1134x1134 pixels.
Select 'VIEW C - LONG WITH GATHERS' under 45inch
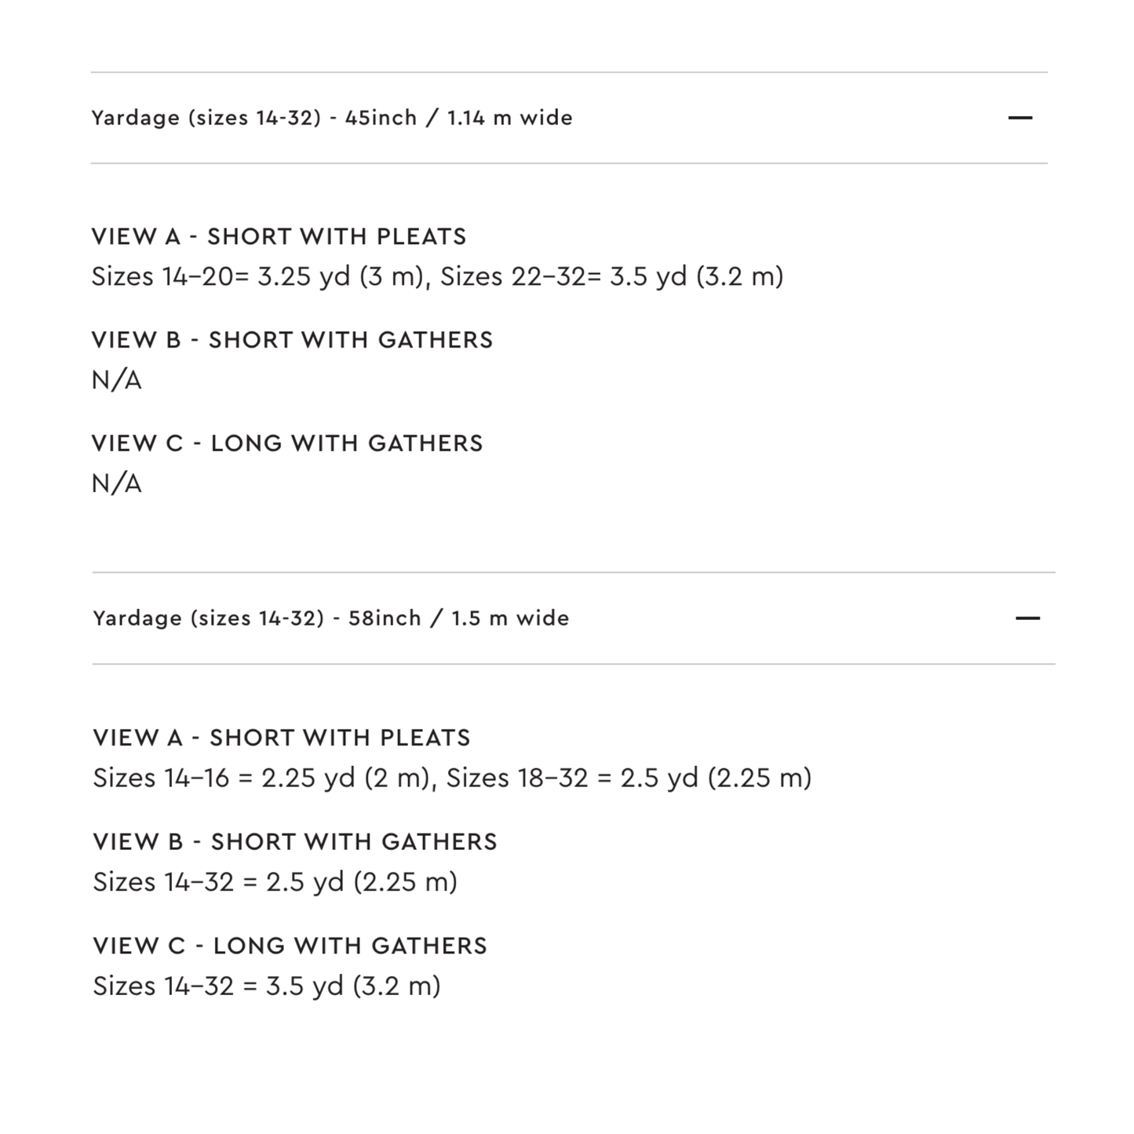pos(287,443)
